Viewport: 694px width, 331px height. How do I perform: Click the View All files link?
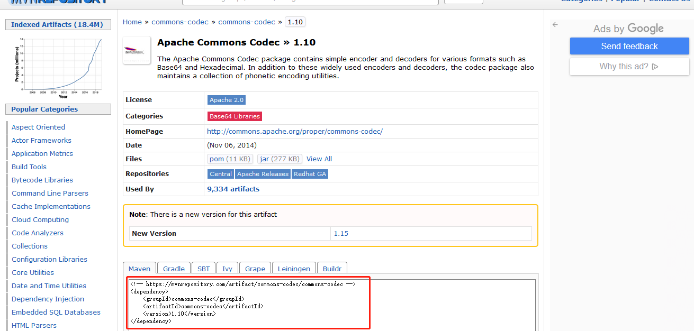point(319,159)
